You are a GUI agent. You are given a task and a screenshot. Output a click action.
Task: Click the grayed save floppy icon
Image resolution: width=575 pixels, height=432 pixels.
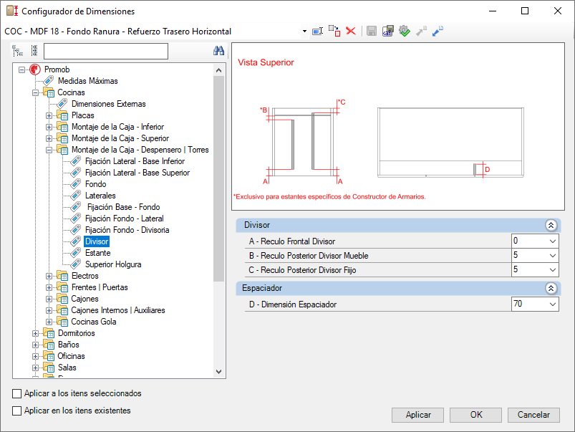pos(372,32)
